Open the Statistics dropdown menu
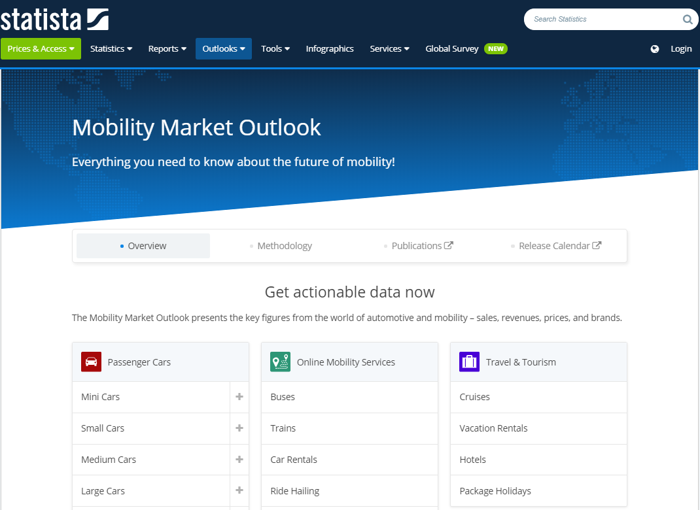This screenshot has width=700, height=510. [x=111, y=48]
